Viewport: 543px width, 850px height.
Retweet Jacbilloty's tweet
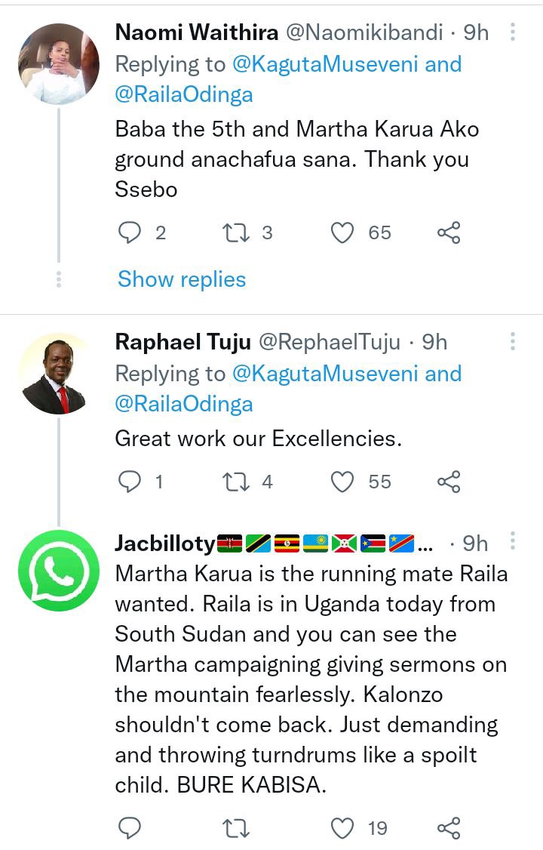235,828
